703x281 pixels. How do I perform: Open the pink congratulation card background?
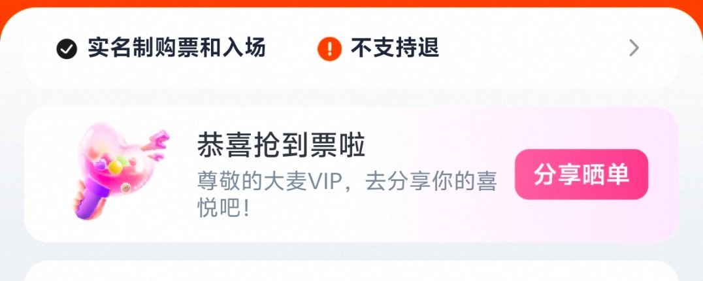(x=351, y=174)
